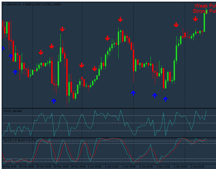Select red down arrow left of the final rally
Image resolution: width=216 pixels, height=169 pixels.
[176, 25]
